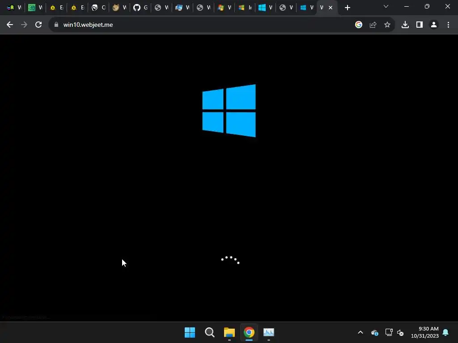Open the performance monitor app in the taskbar
Image resolution: width=458 pixels, height=343 pixels.
click(x=269, y=332)
